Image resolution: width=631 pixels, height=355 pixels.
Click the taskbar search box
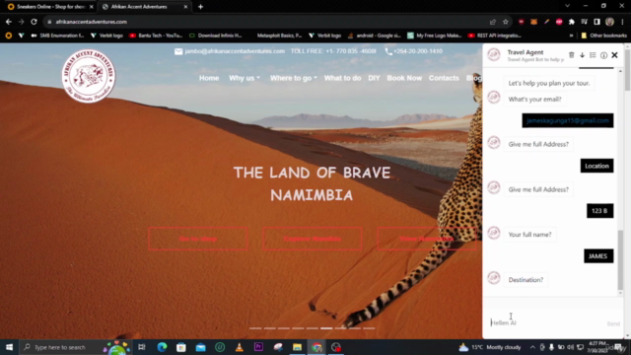(76, 347)
